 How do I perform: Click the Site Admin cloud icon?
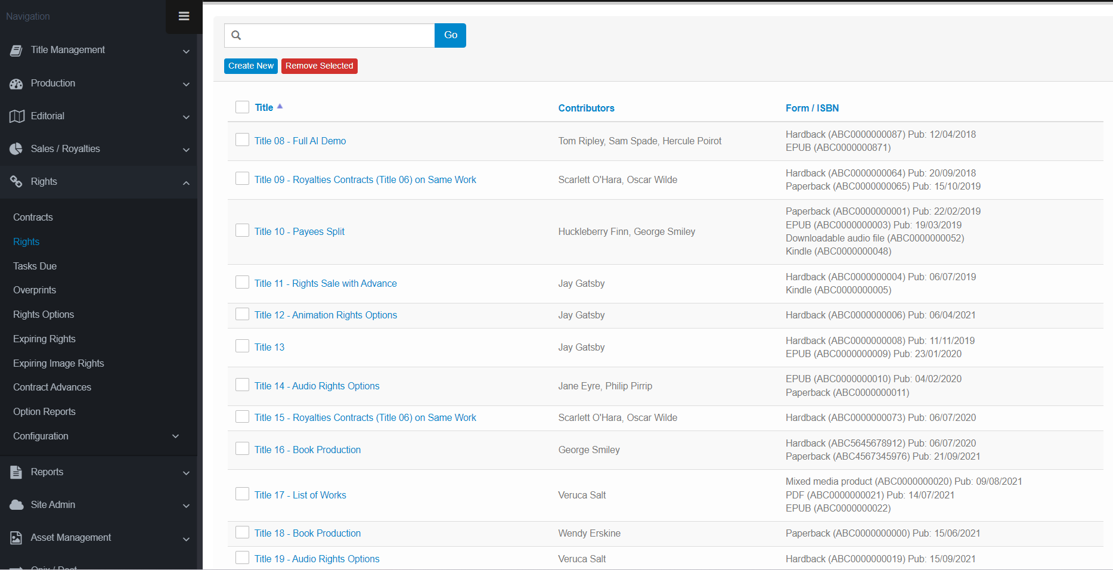[x=16, y=505]
